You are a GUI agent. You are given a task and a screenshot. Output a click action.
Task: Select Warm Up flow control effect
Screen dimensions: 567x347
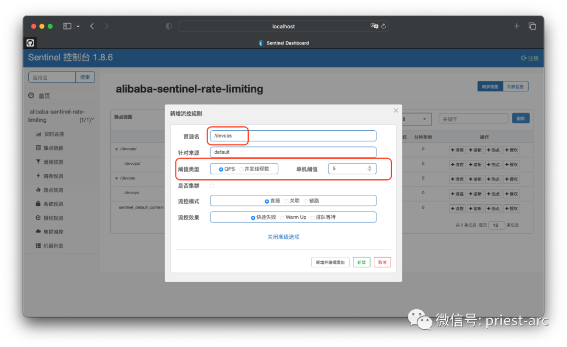282,218
